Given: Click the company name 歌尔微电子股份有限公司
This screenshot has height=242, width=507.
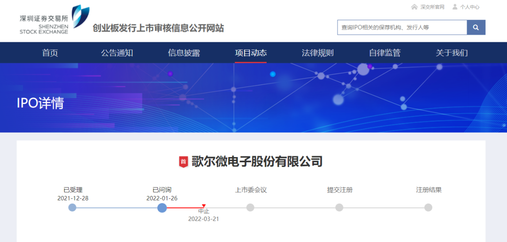Looking at the screenshot, I should click(257, 161).
